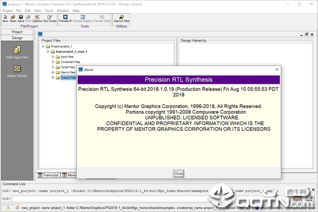318x212 pixels.
Task: Open a project with the Open icon
Action: (13, 19)
